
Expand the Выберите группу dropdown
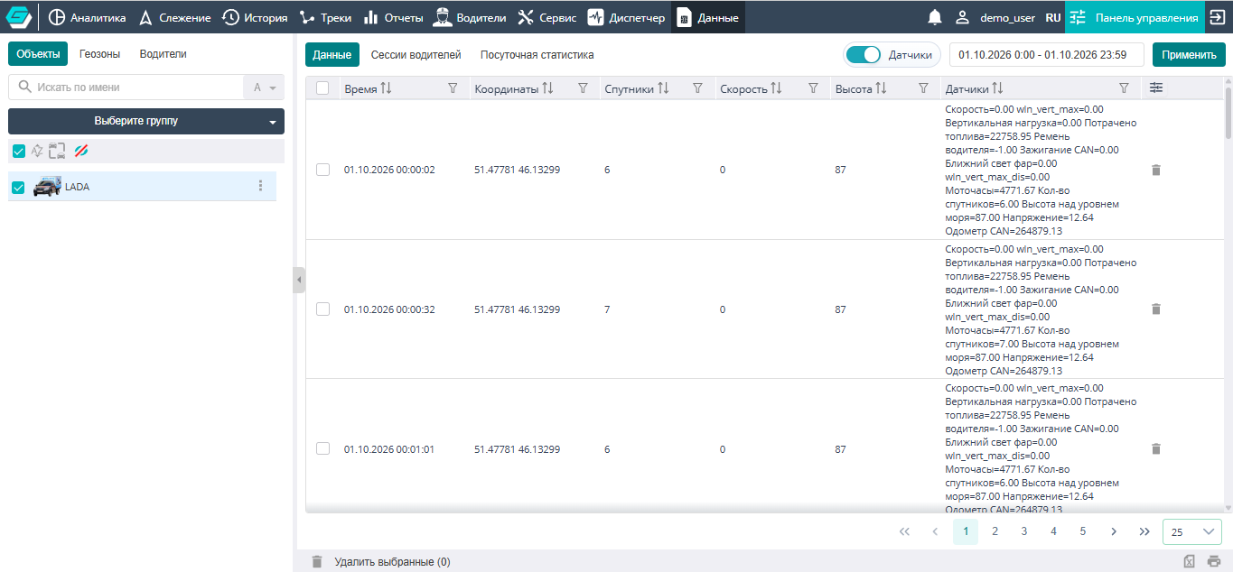146,121
